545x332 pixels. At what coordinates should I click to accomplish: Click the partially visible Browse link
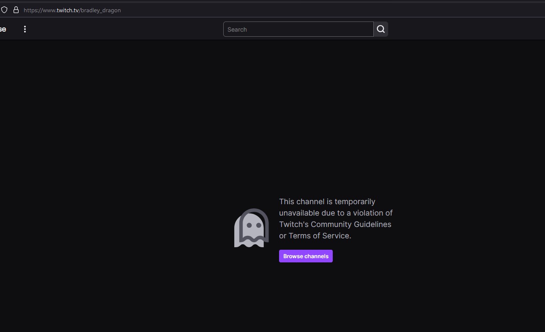point(3,29)
